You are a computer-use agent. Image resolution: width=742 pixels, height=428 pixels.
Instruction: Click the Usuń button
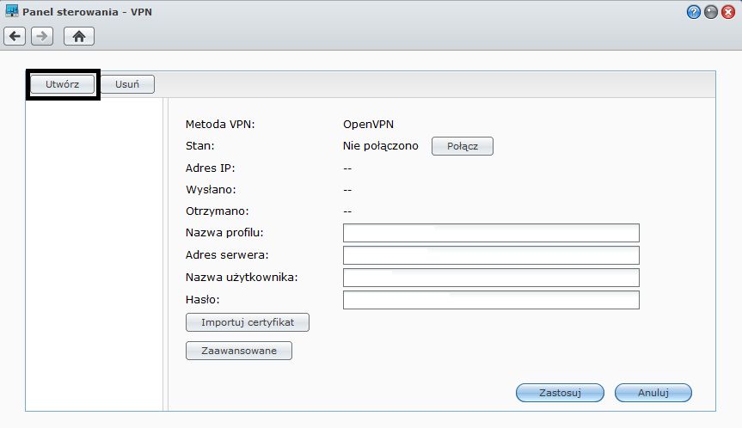point(127,84)
